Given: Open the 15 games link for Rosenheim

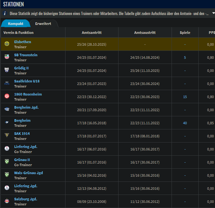Looking at the screenshot, I should (x=185, y=97).
